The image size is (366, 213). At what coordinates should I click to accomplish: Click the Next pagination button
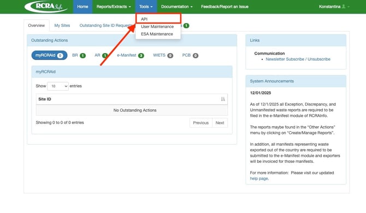pos(220,123)
